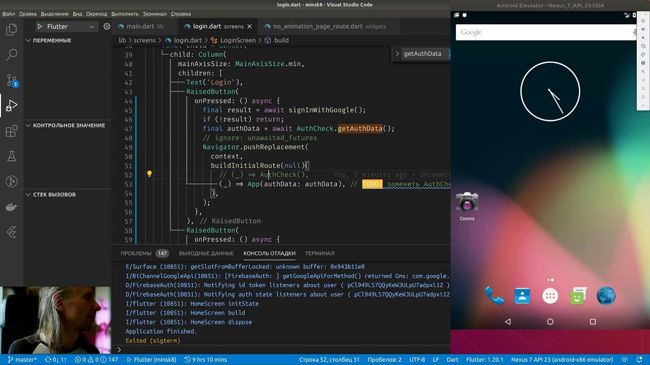Screen dimensions: 650x365
Task: Tap Android navigation Home button
Action: [x=550, y=322]
